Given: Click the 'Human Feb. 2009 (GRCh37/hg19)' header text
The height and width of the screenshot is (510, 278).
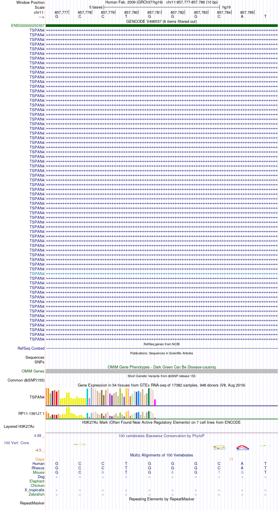Looking at the screenshot, I should tap(134, 2).
